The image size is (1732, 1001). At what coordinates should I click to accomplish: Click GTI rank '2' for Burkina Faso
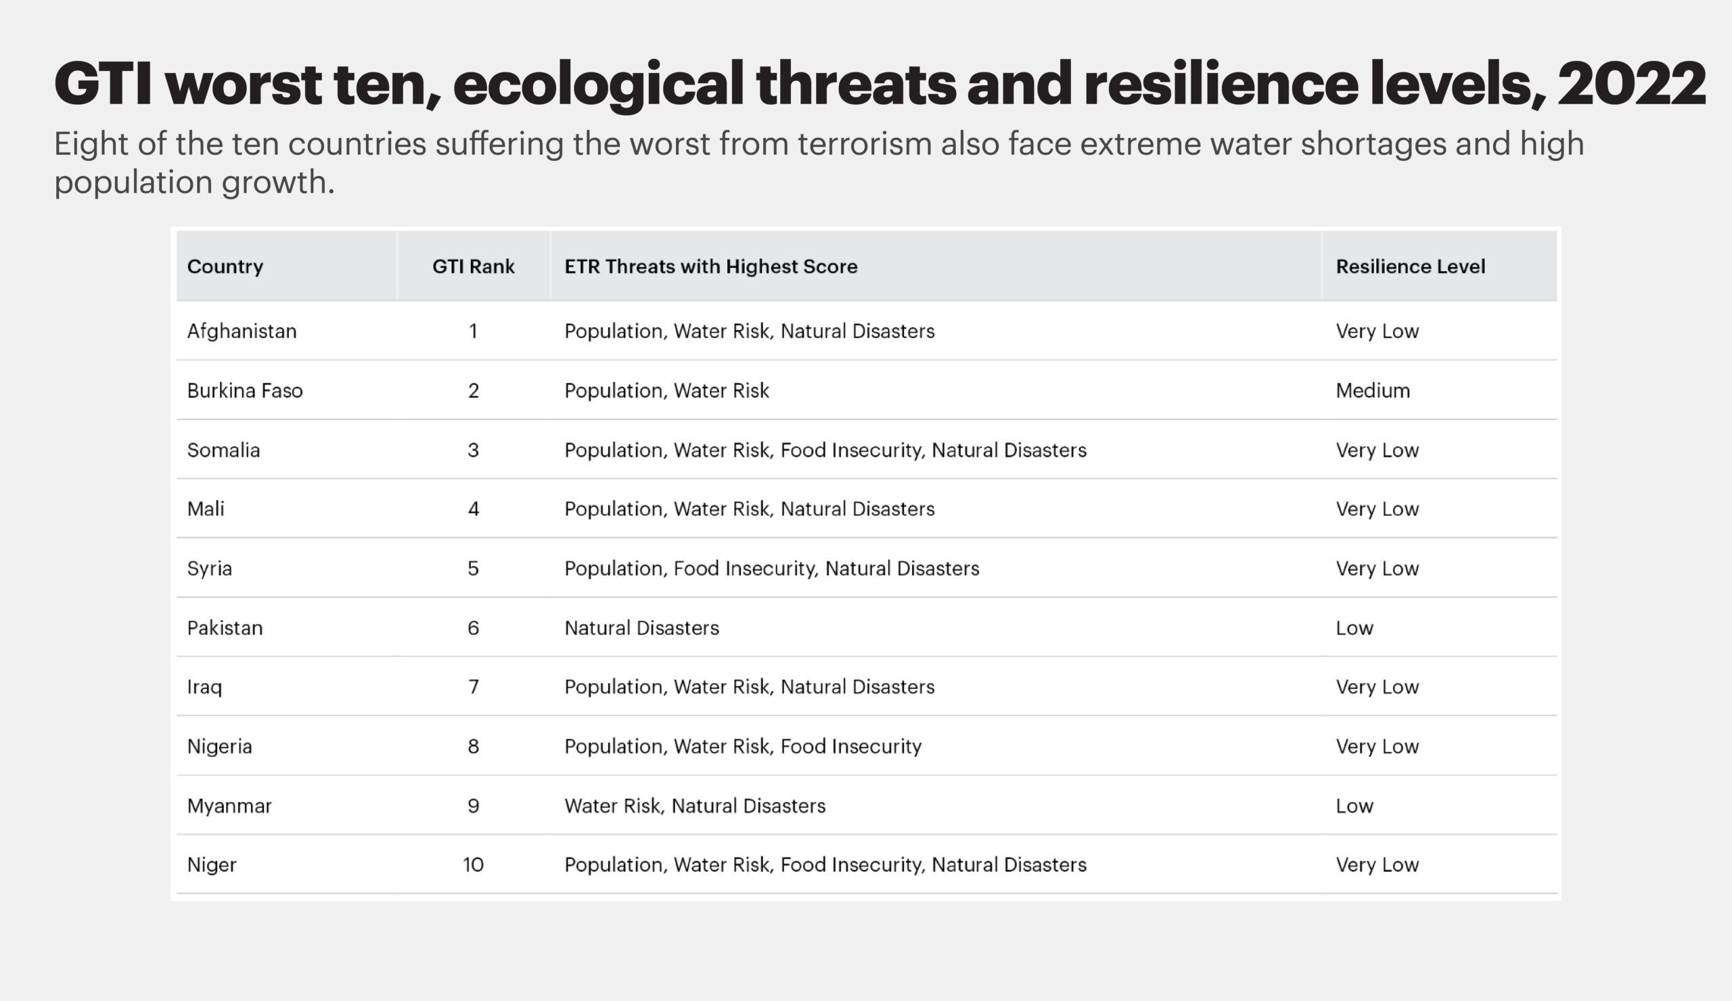473,390
